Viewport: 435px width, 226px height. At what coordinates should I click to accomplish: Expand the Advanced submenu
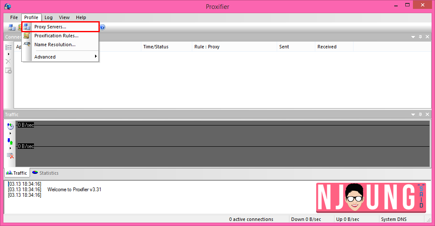(60, 56)
